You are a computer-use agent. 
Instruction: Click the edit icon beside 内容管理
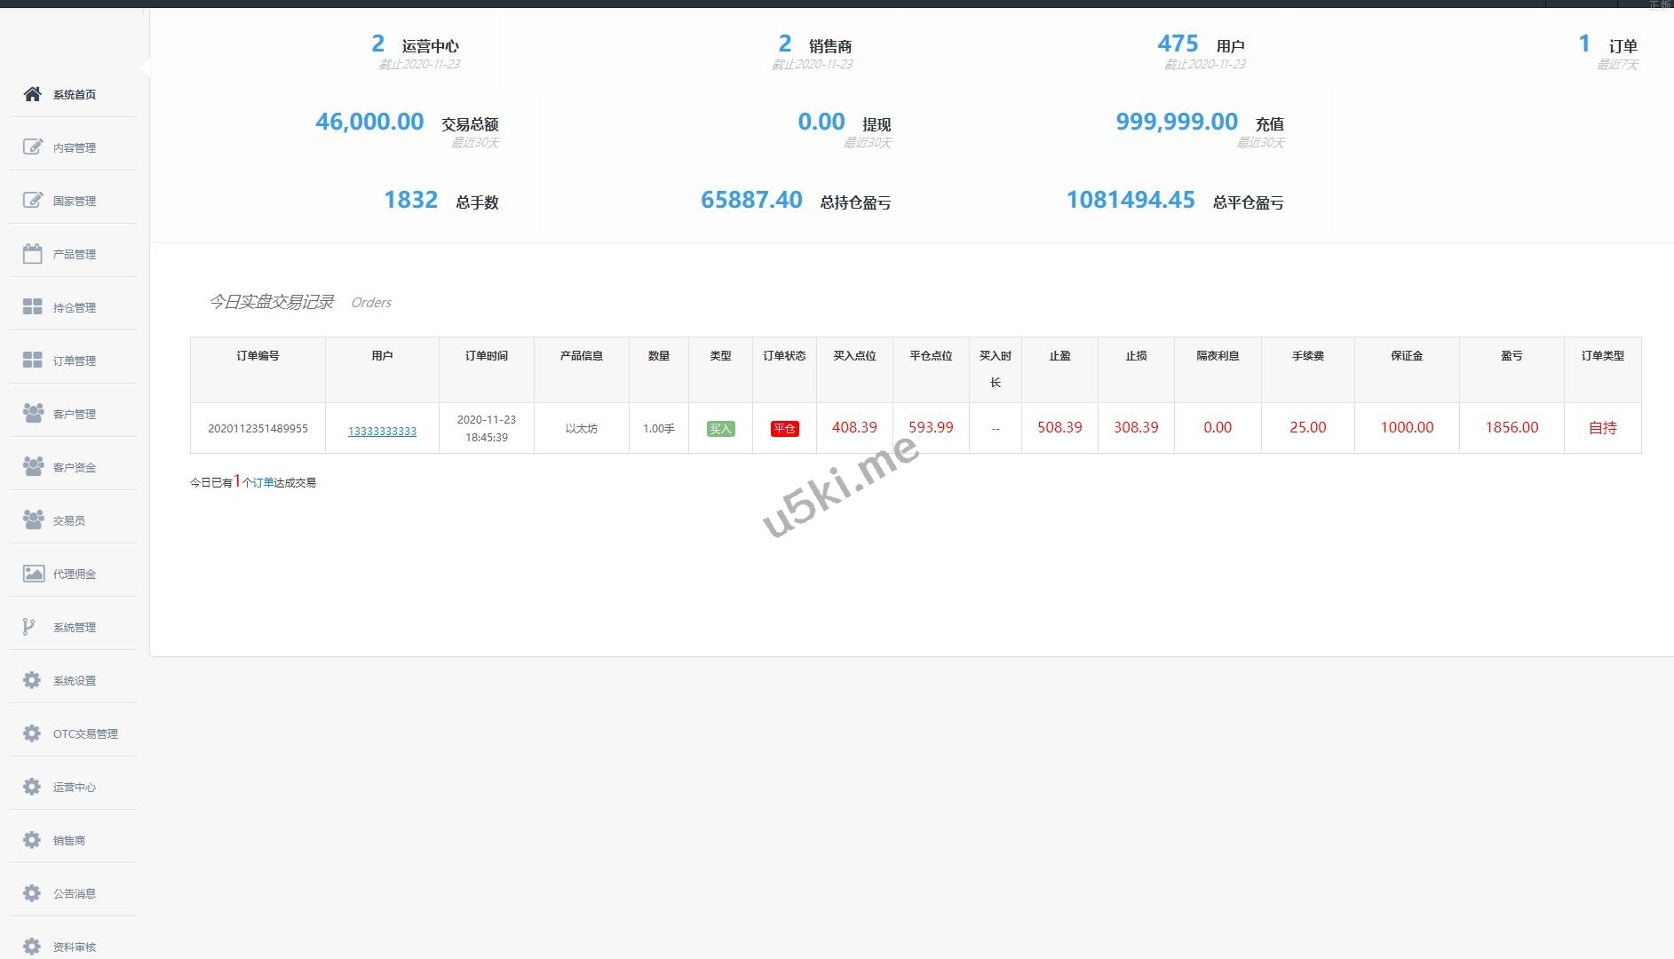tap(33, 147)
